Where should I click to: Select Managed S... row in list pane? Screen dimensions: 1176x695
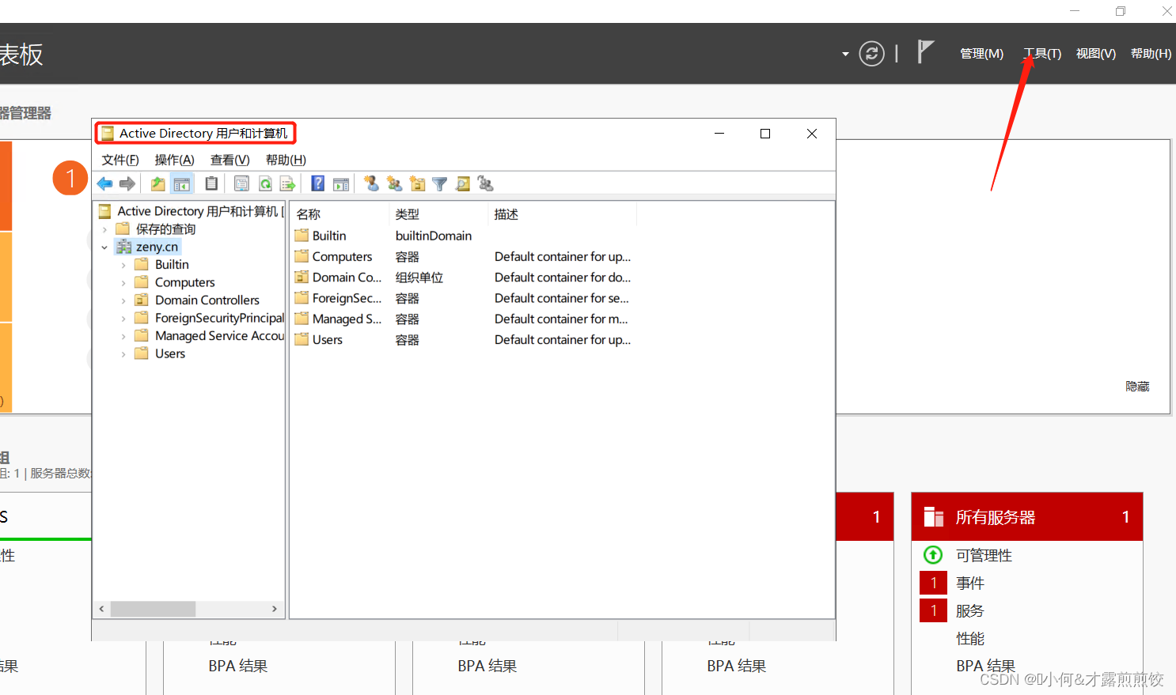pos(463,319)
